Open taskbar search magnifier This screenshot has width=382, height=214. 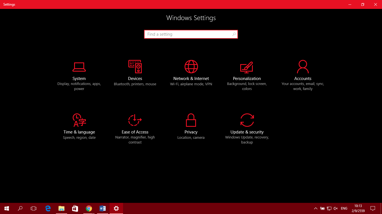pos(20,208)
